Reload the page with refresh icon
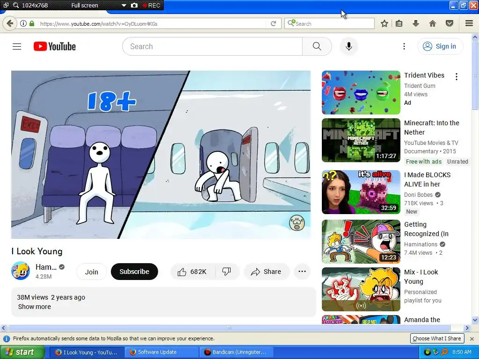Screen dimensions: 479x359 pos(273,23)
